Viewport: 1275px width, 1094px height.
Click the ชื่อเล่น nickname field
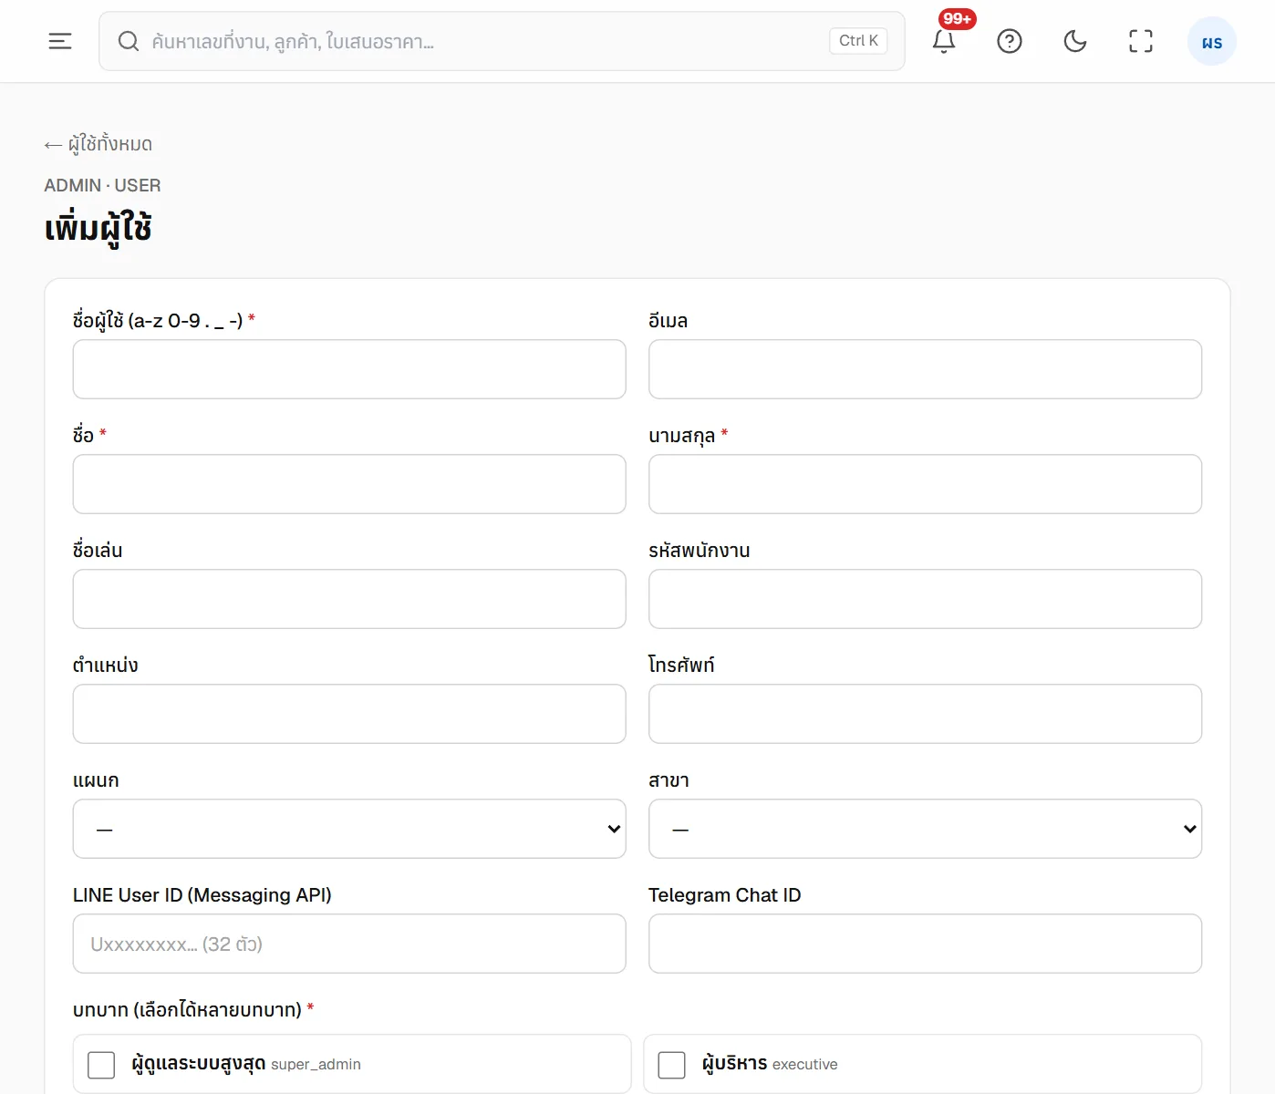[x=349, y=599]
